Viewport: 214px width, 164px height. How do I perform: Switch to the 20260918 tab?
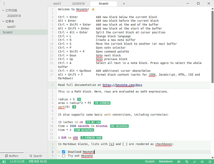(x=78, y=4)
